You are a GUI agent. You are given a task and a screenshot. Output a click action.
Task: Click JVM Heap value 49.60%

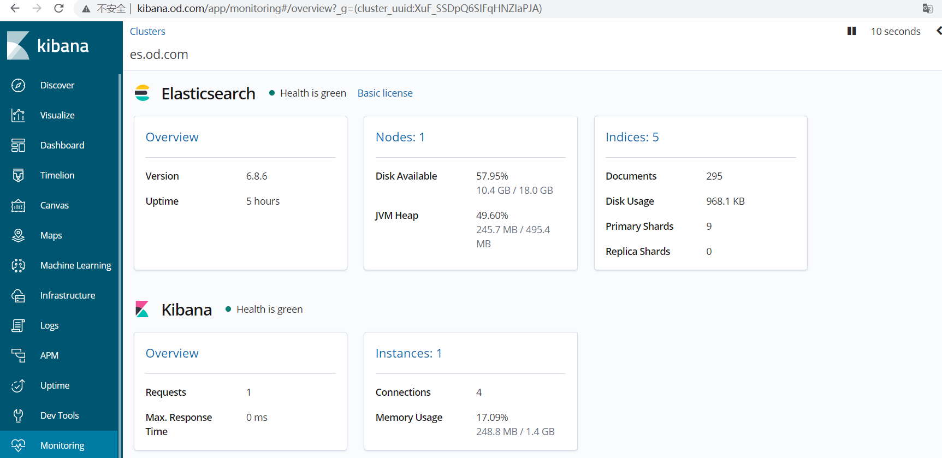click(x=492, y=216)
